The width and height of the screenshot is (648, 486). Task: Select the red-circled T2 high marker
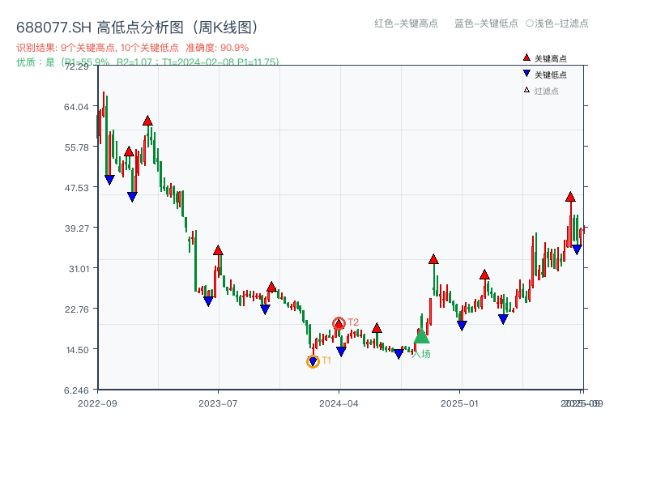point(340,322)
